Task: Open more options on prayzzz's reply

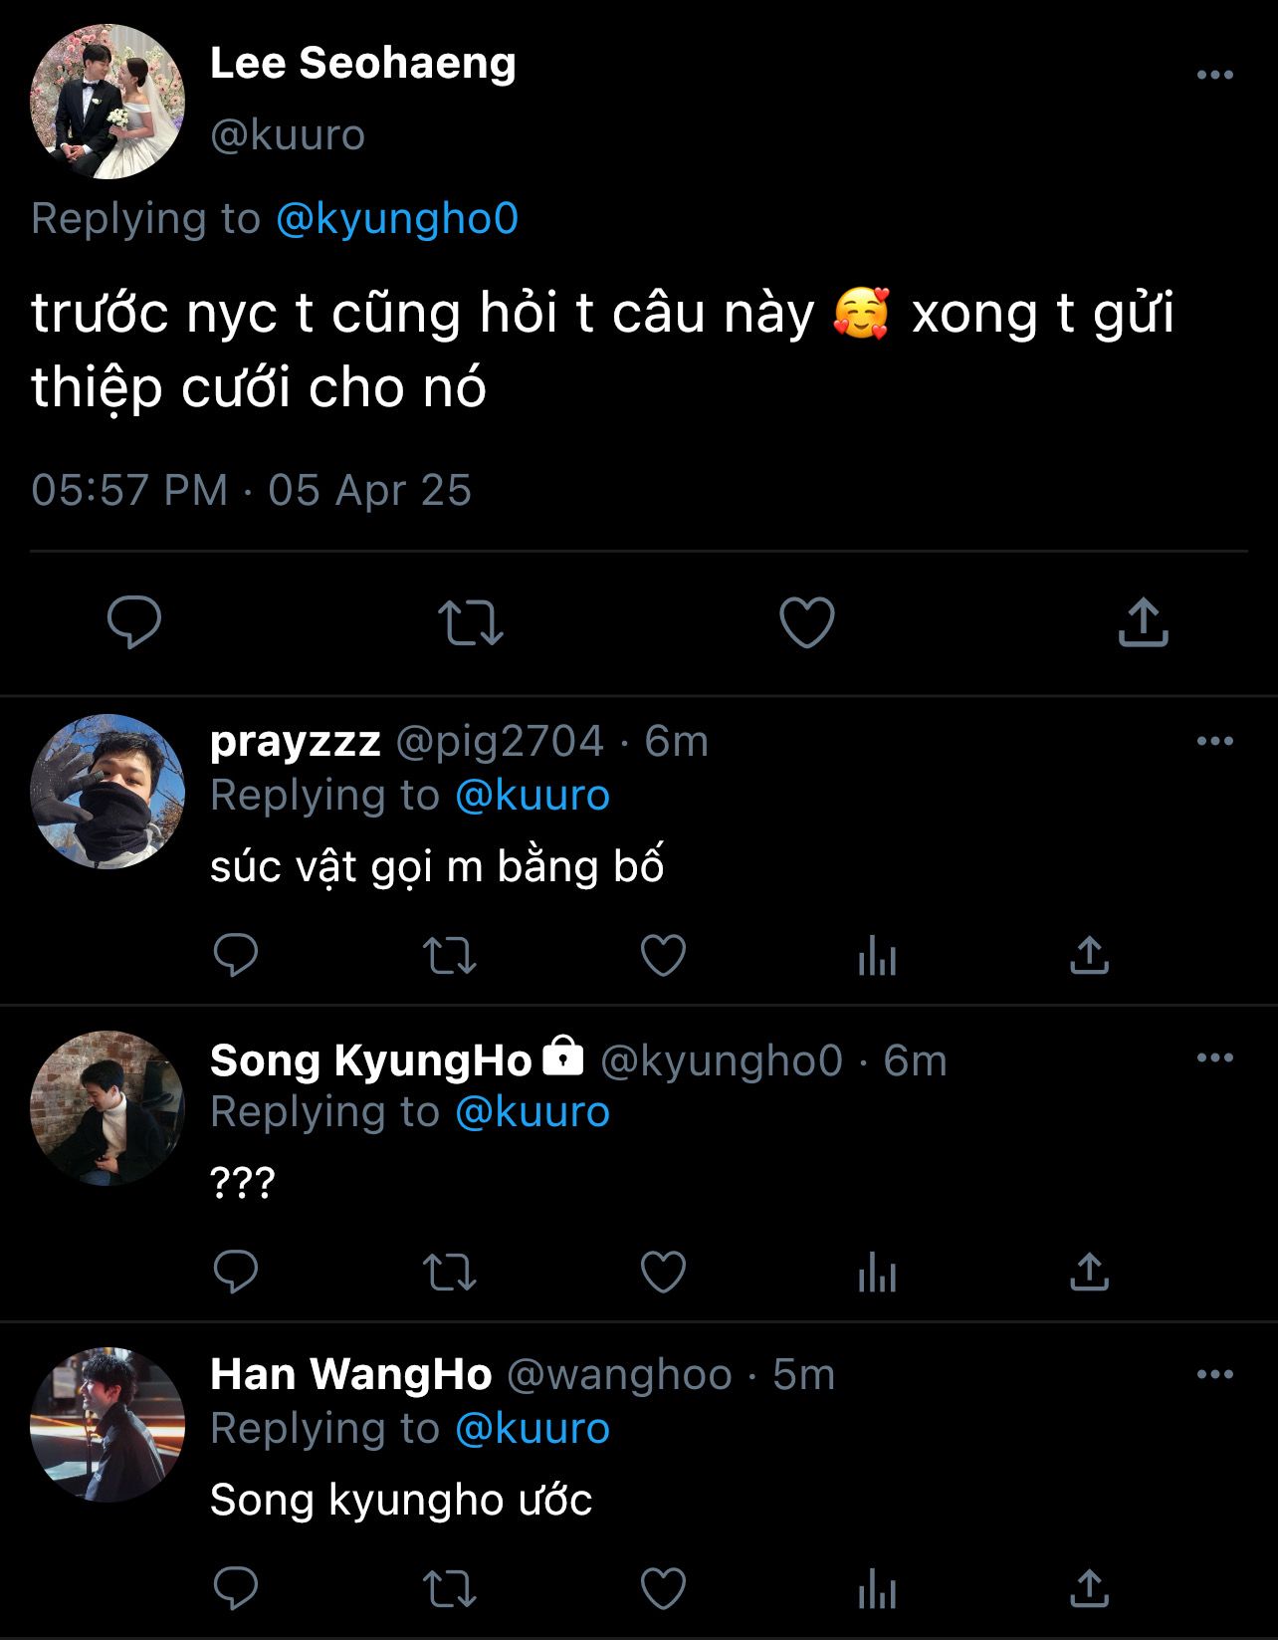Action: [x=1214, y=741]
